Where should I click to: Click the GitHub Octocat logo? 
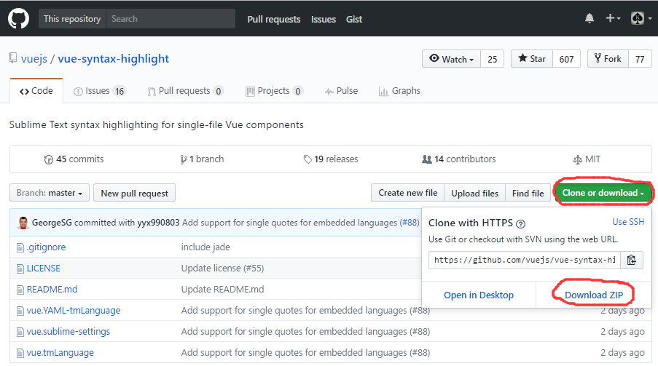(x=18, y=18)
